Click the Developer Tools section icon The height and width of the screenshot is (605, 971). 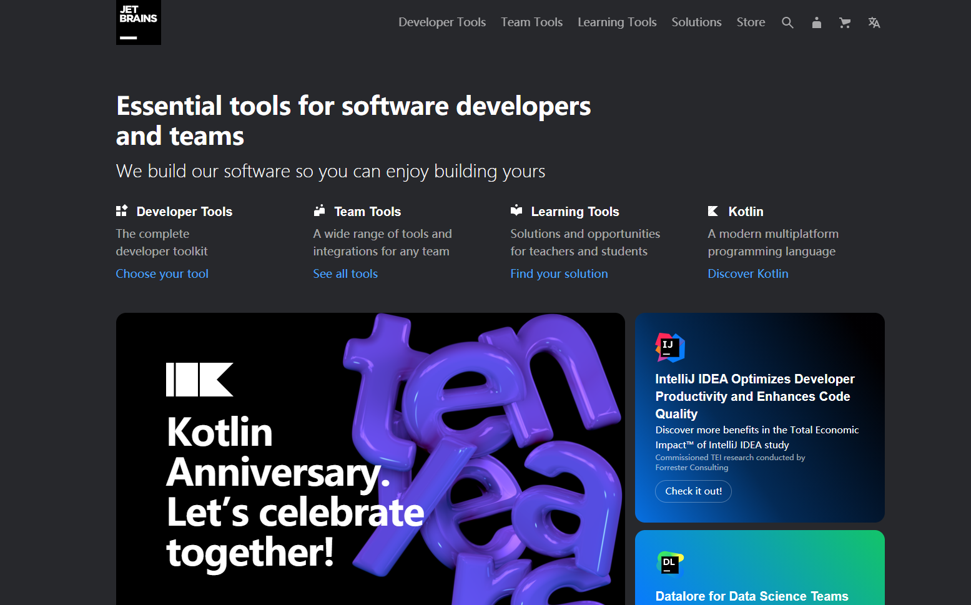point(122,210)
